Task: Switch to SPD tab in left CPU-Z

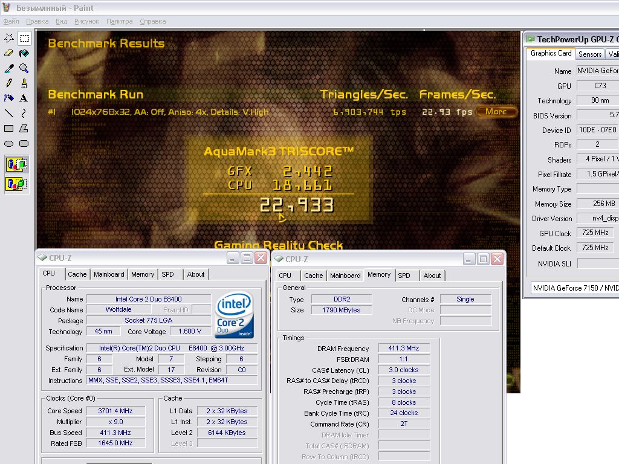Action: pyautogui.click(x=168, y=274)
